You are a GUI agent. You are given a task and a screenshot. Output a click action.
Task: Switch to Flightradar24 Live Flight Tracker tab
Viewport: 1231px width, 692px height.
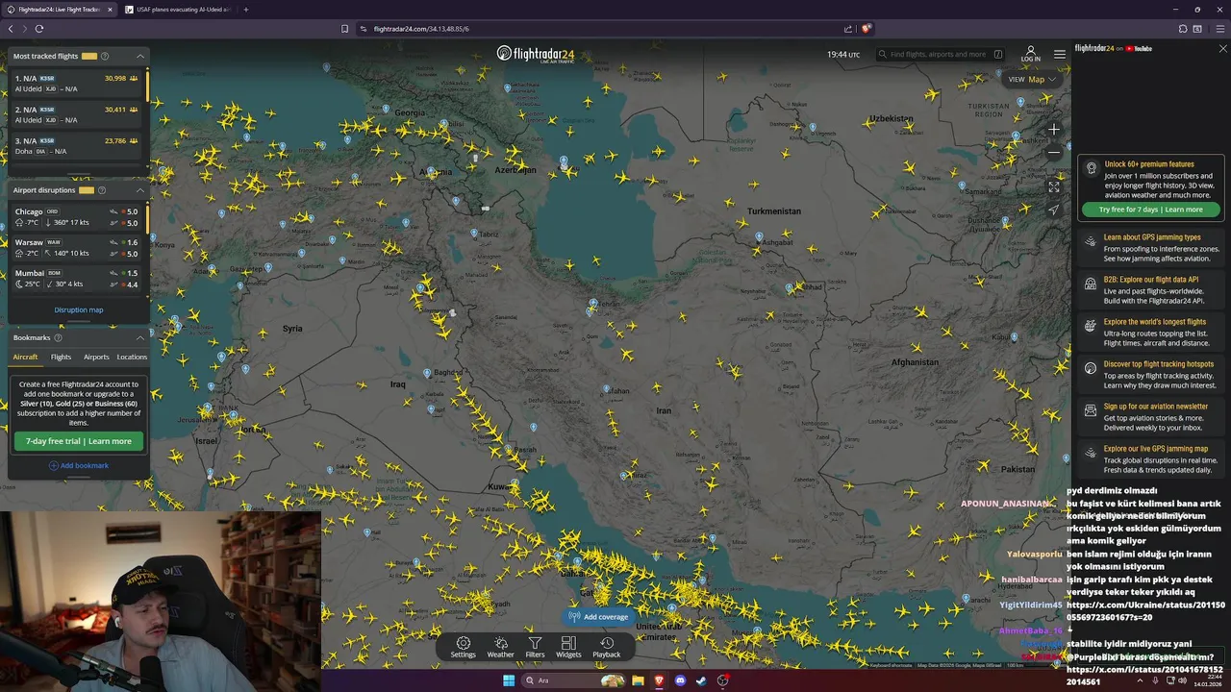[x=60, y=10]
